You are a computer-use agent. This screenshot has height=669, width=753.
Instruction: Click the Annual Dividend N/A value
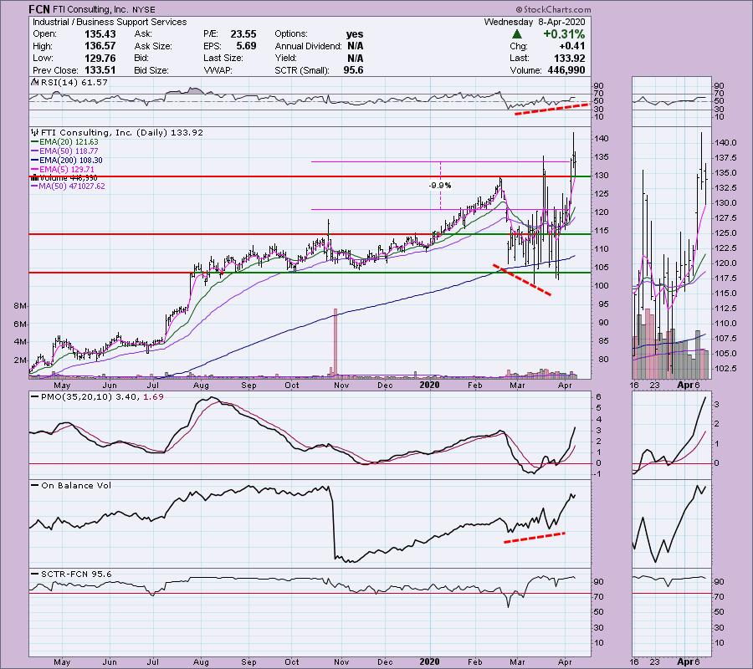coord(356,46)
